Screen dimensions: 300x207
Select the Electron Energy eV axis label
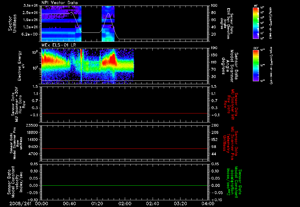(x=21, y=66)
